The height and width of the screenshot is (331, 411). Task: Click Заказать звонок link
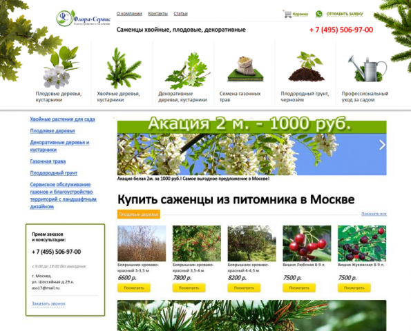[48, 304]
